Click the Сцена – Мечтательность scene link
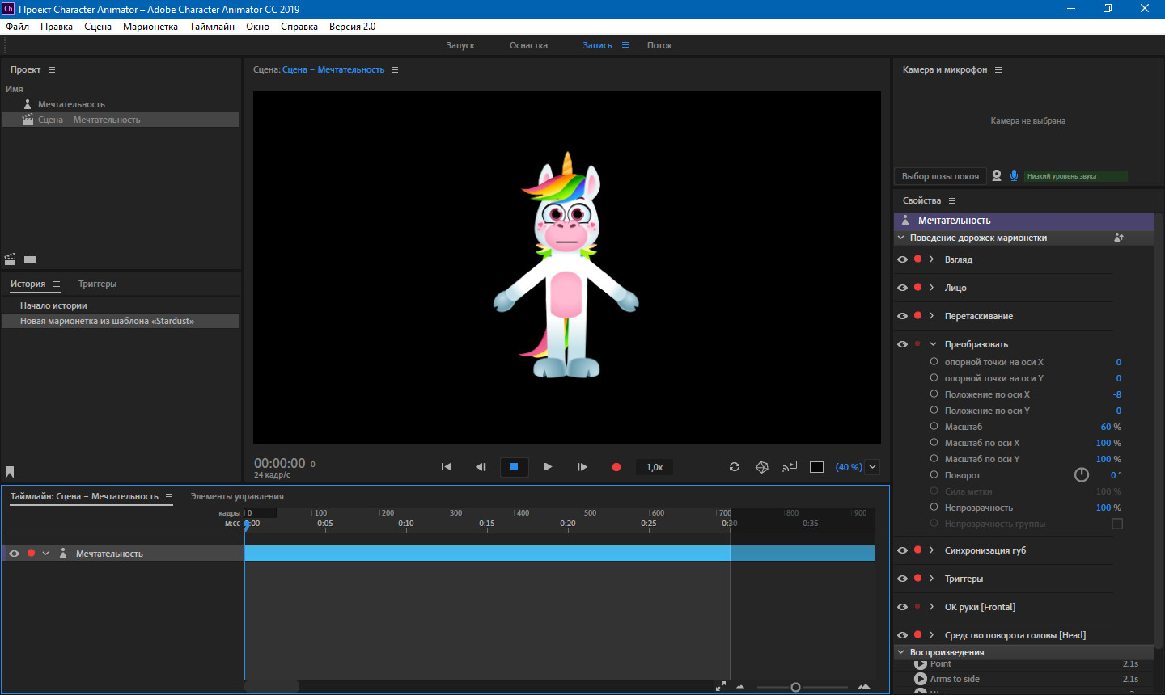Viewport: 1165px width, 695px height. pos(333,69)
